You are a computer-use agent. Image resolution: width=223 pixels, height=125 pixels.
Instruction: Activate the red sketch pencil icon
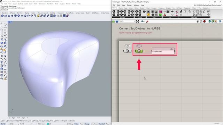coord(147,22)
